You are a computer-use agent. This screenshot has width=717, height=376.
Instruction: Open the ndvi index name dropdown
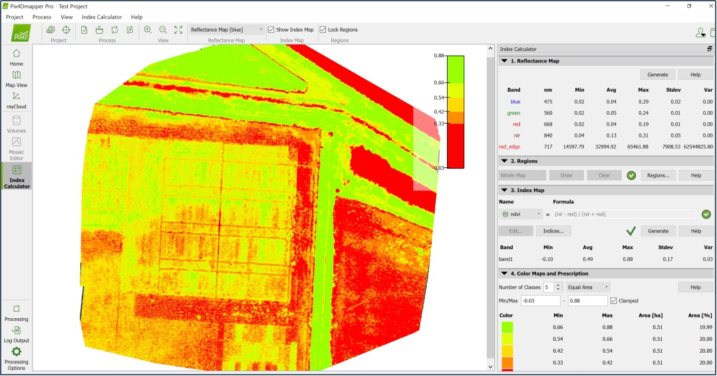[x=521, y=215]
